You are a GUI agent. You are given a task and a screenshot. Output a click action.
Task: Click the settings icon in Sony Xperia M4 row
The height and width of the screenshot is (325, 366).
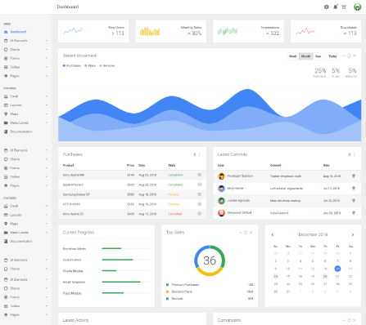(200, 175)
